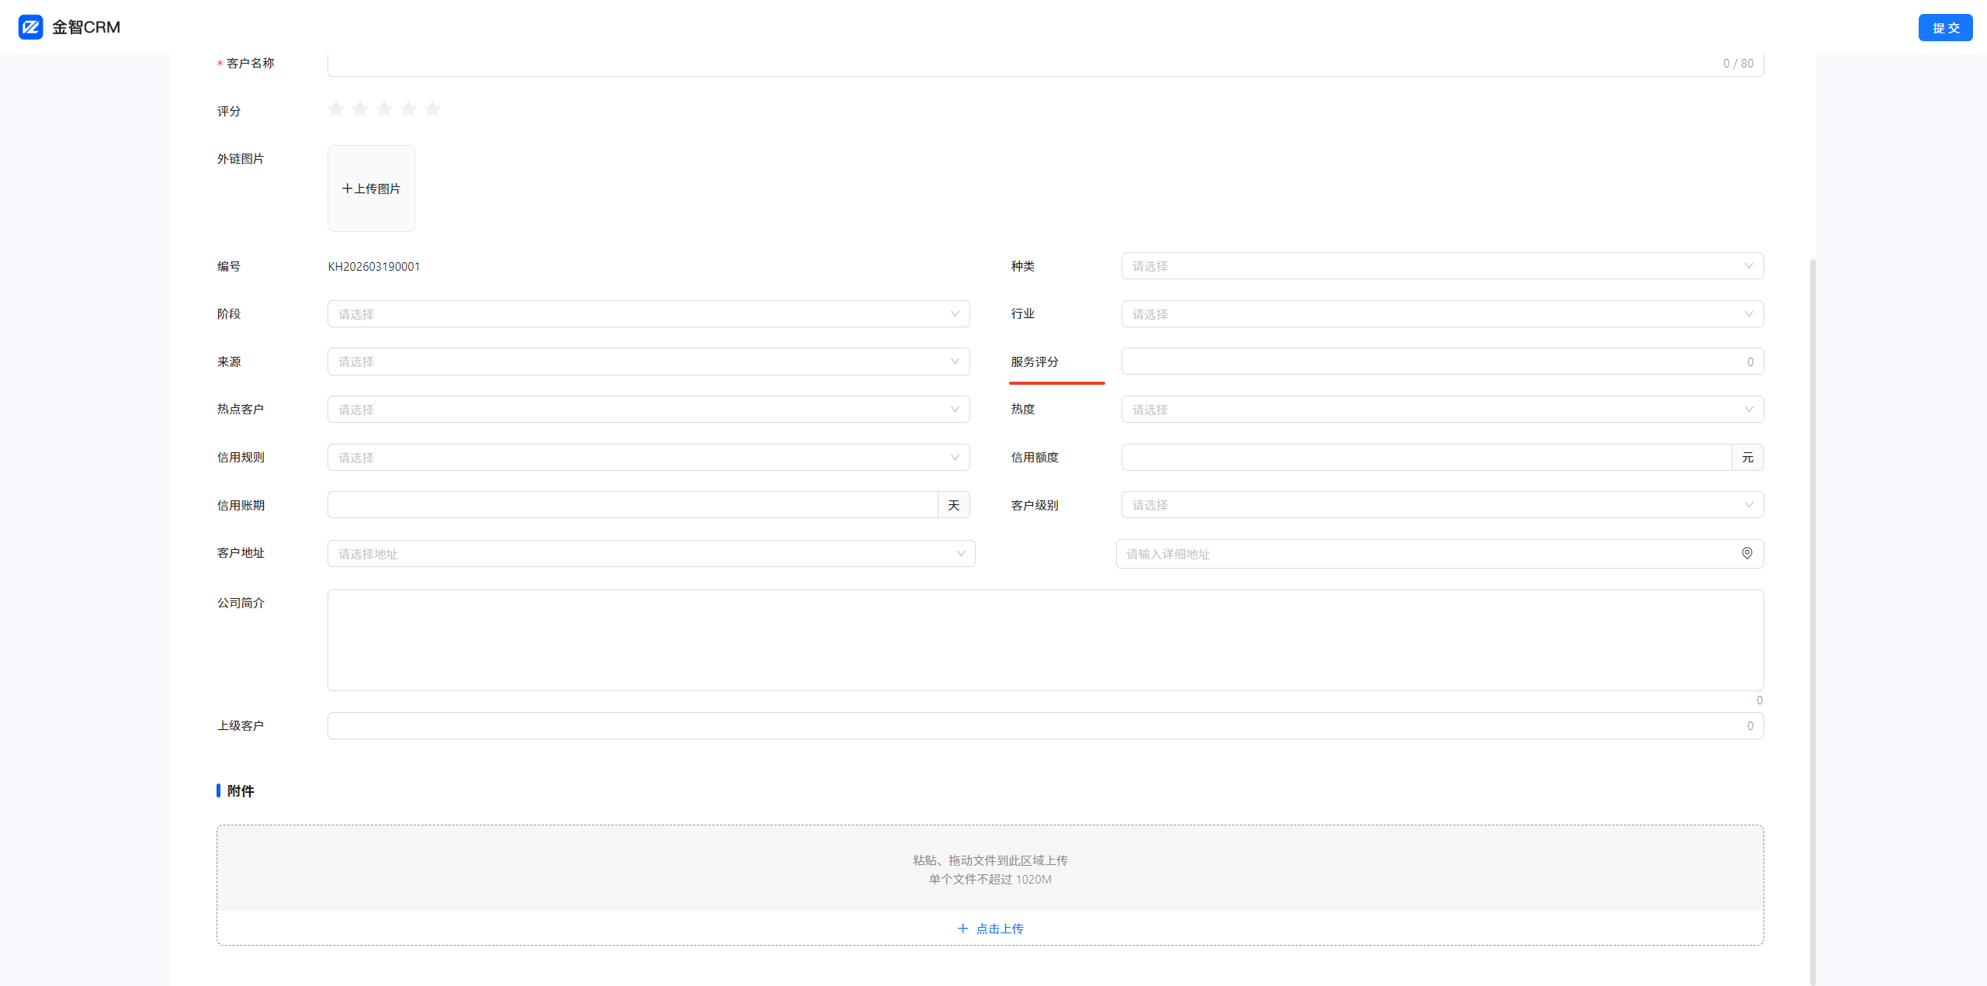1987x986 pixels.
Task: Expand the 客户级别 dropdown
Action: [x=1441, y=505]
